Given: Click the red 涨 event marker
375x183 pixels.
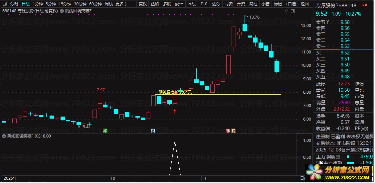Looking at the screenshot, I should tap(228, 131).
